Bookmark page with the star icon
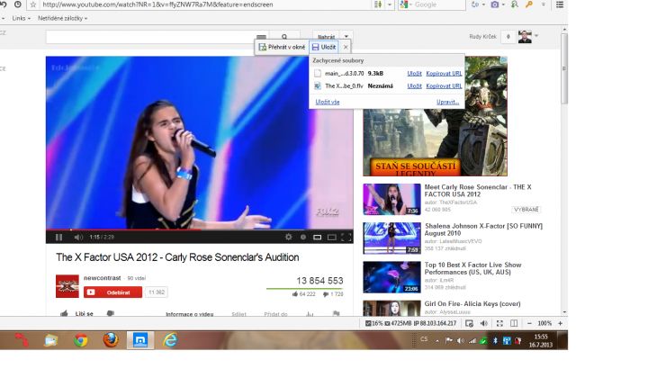 33,4
